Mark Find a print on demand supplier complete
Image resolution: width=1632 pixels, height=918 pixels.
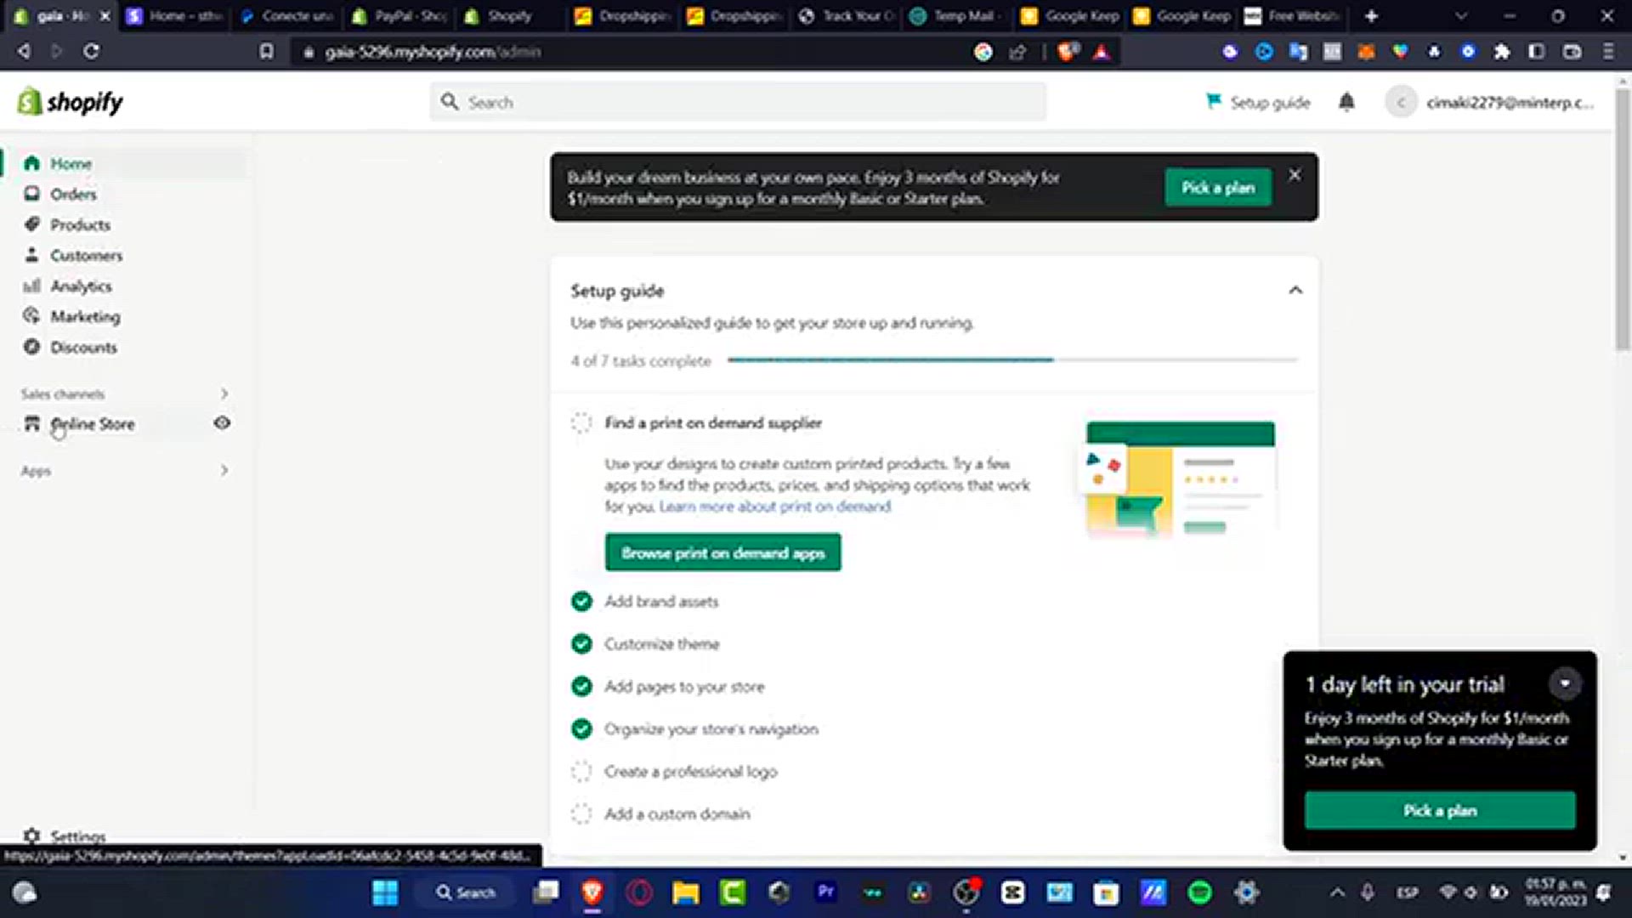point(581,422)
